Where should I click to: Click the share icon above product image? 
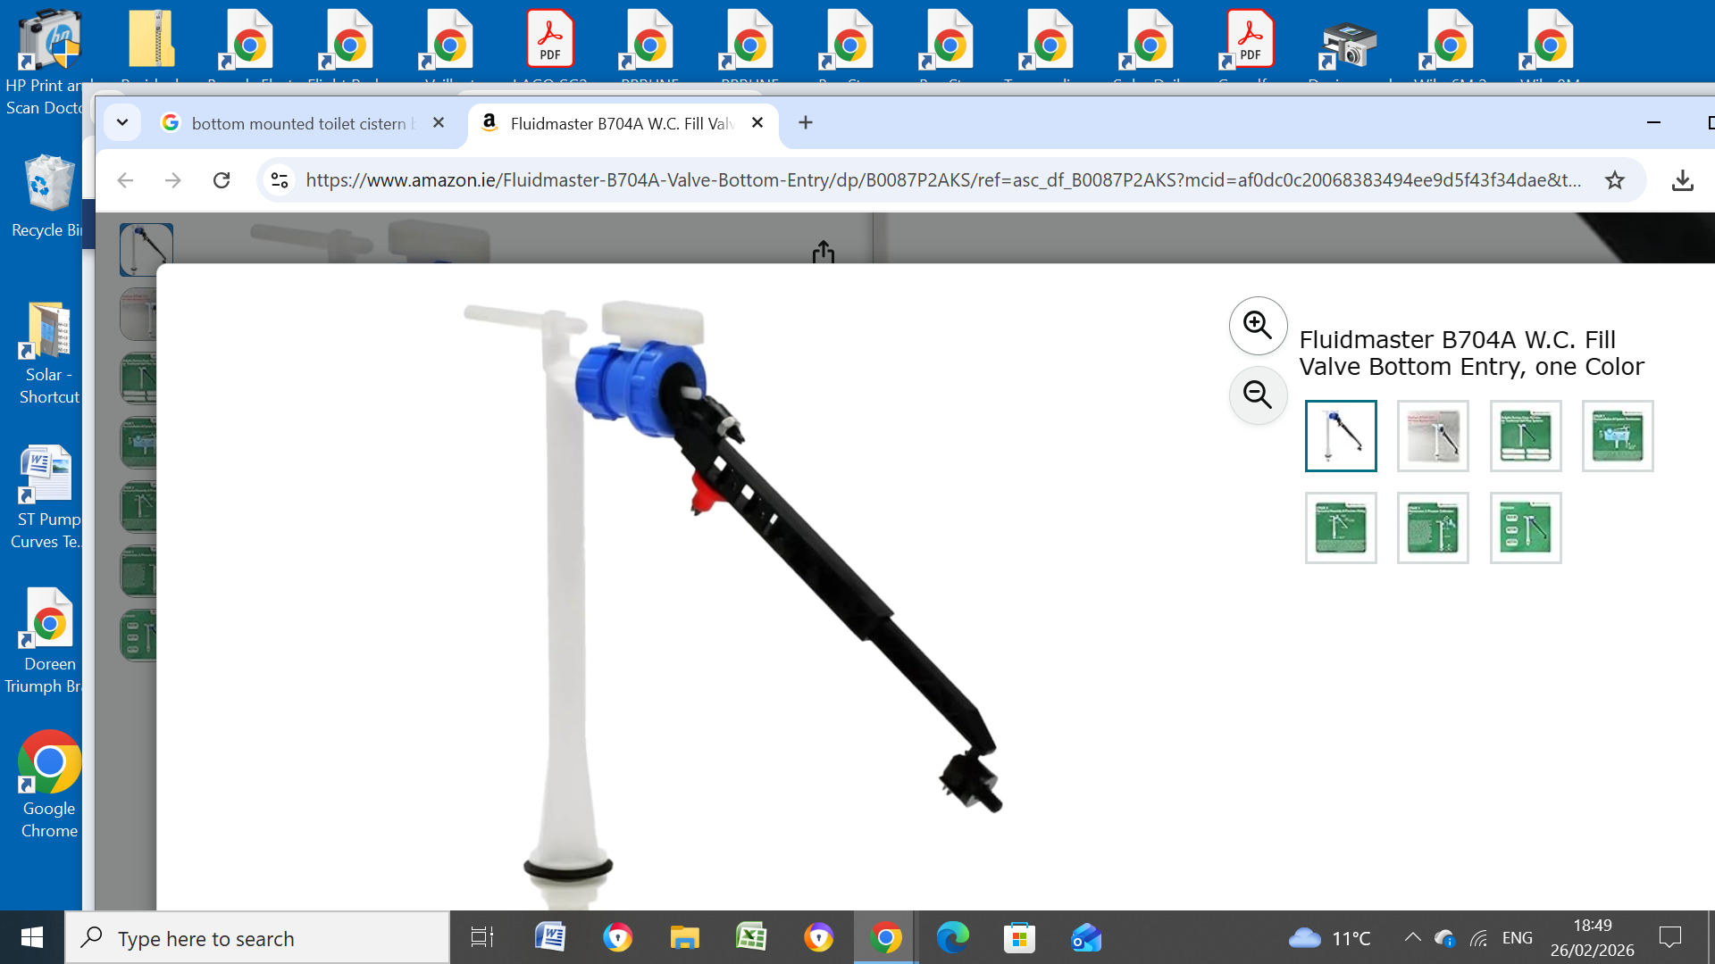coord(824,253)
